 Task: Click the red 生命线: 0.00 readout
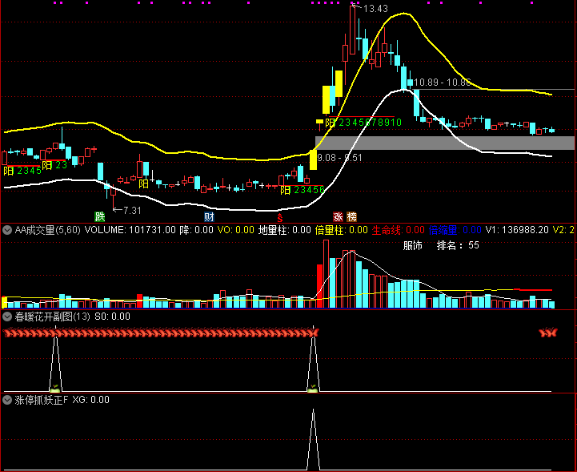click(399, 230)
